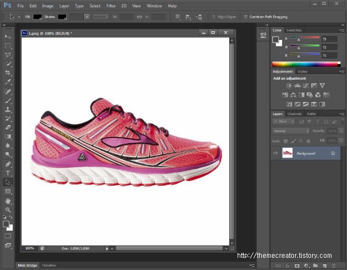The image size is (347, 270).
Task: Create new fill or adjustment layer
Action: [306, 266]
